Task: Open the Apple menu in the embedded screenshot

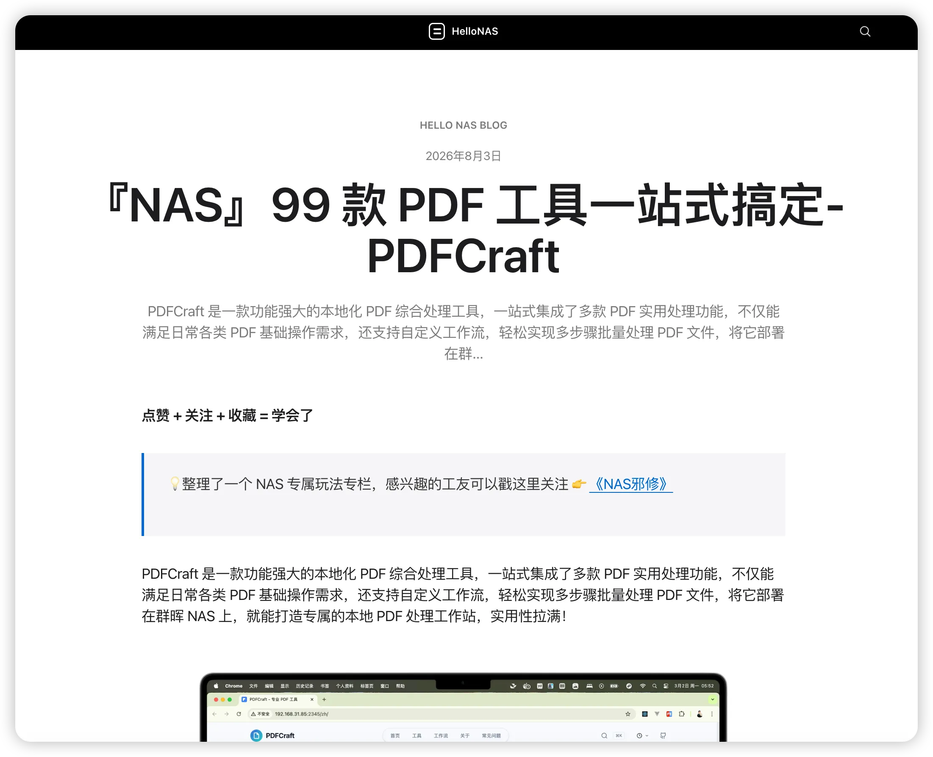Action: point(216,686)
